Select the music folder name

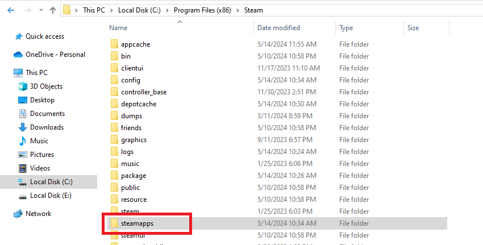130,164
